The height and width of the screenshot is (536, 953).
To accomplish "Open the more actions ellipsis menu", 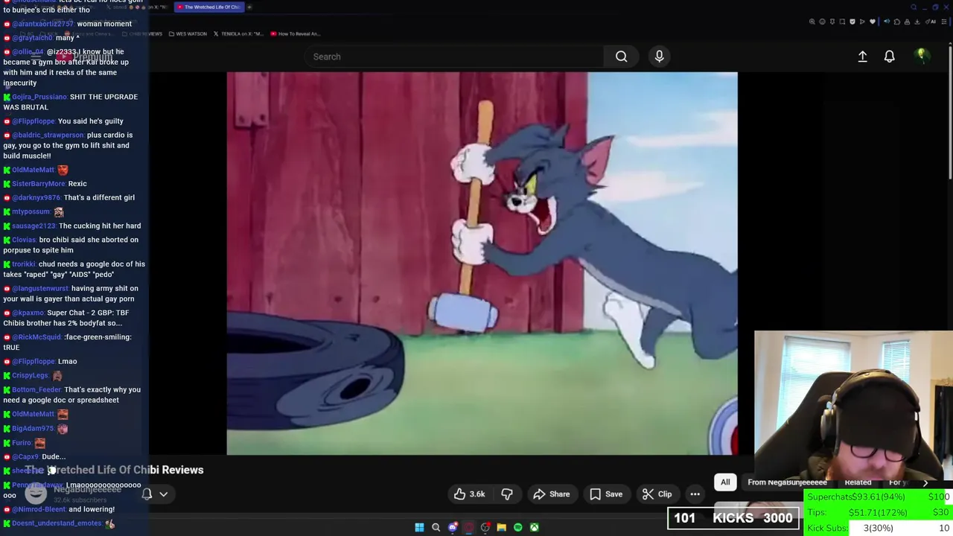I will 695,494.
